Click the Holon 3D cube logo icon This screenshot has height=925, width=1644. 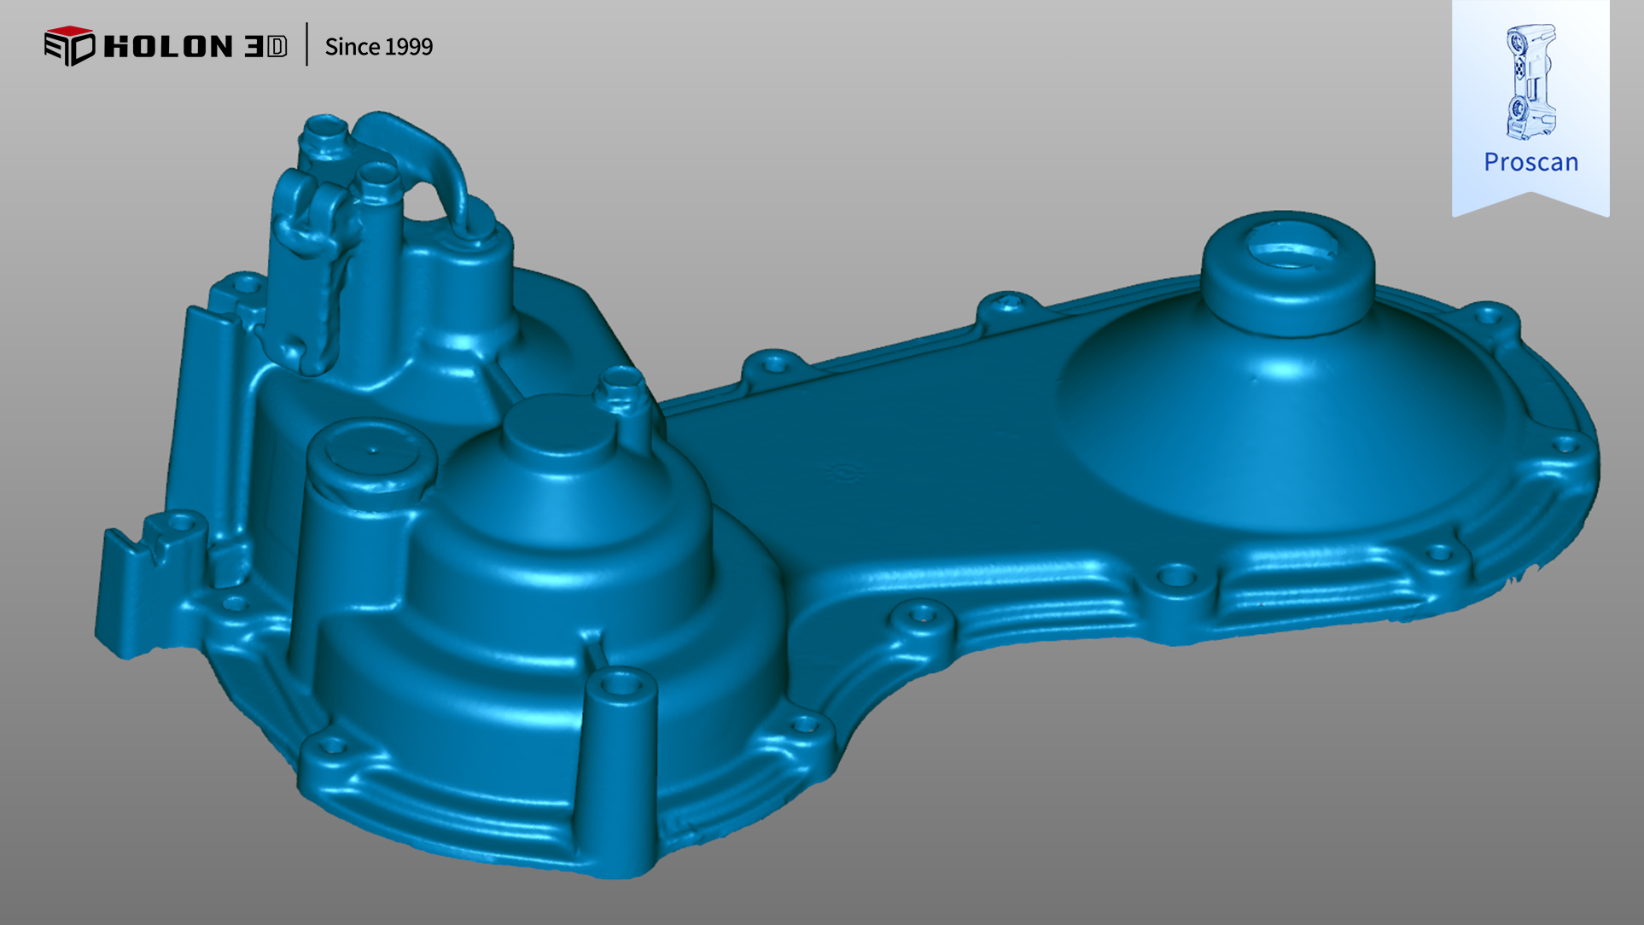point(69,45)
